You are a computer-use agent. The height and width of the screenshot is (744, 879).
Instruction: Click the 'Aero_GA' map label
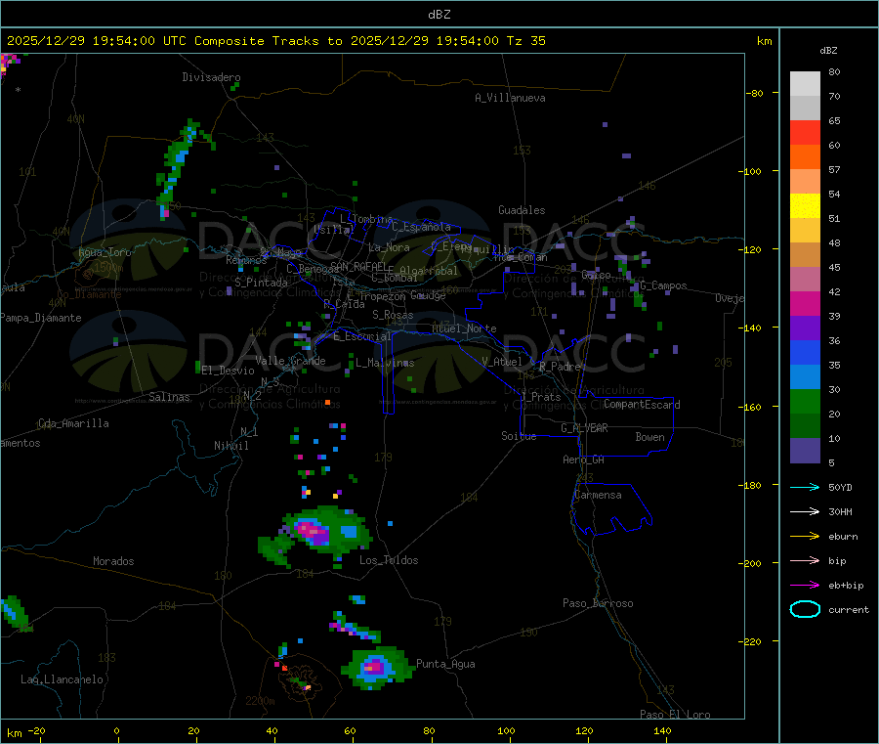[583, 460]
